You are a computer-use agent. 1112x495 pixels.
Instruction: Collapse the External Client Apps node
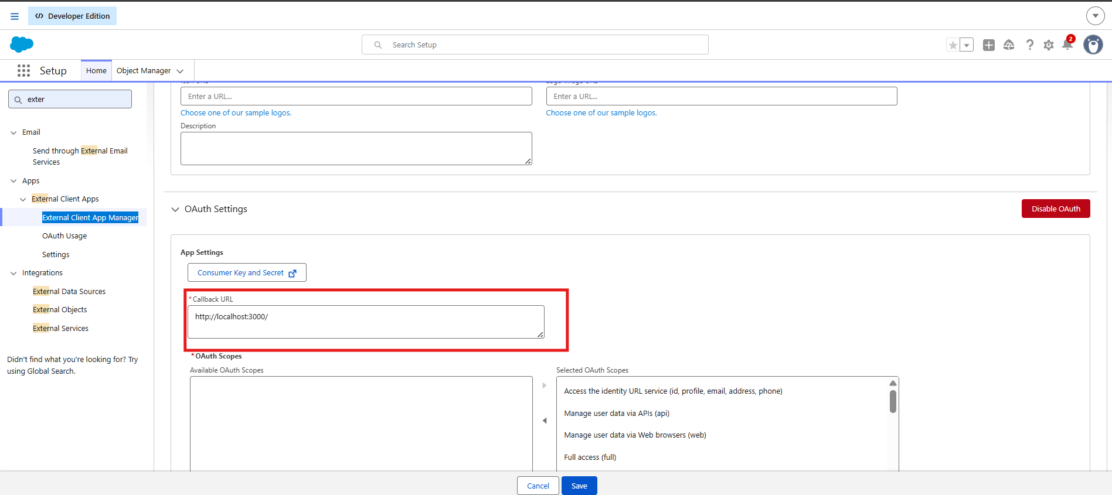point(23,199)
